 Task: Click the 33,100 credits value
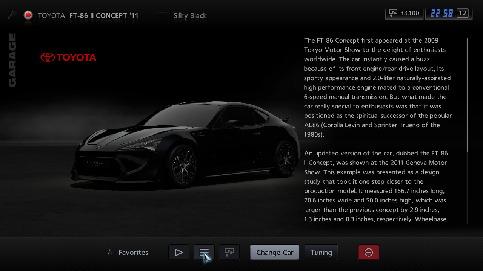click(410, 13)
